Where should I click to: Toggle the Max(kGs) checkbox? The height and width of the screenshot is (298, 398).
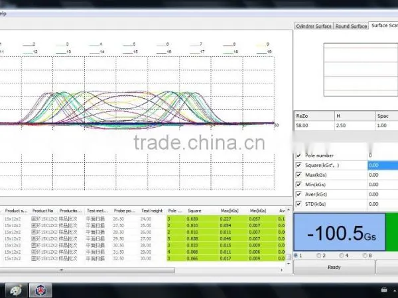point(298,175)
